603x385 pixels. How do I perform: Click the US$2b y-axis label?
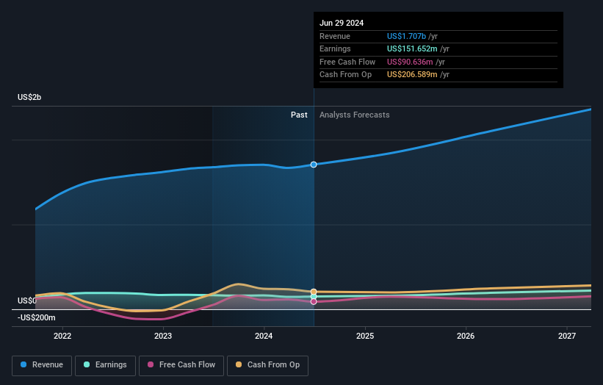pos(29,97)
